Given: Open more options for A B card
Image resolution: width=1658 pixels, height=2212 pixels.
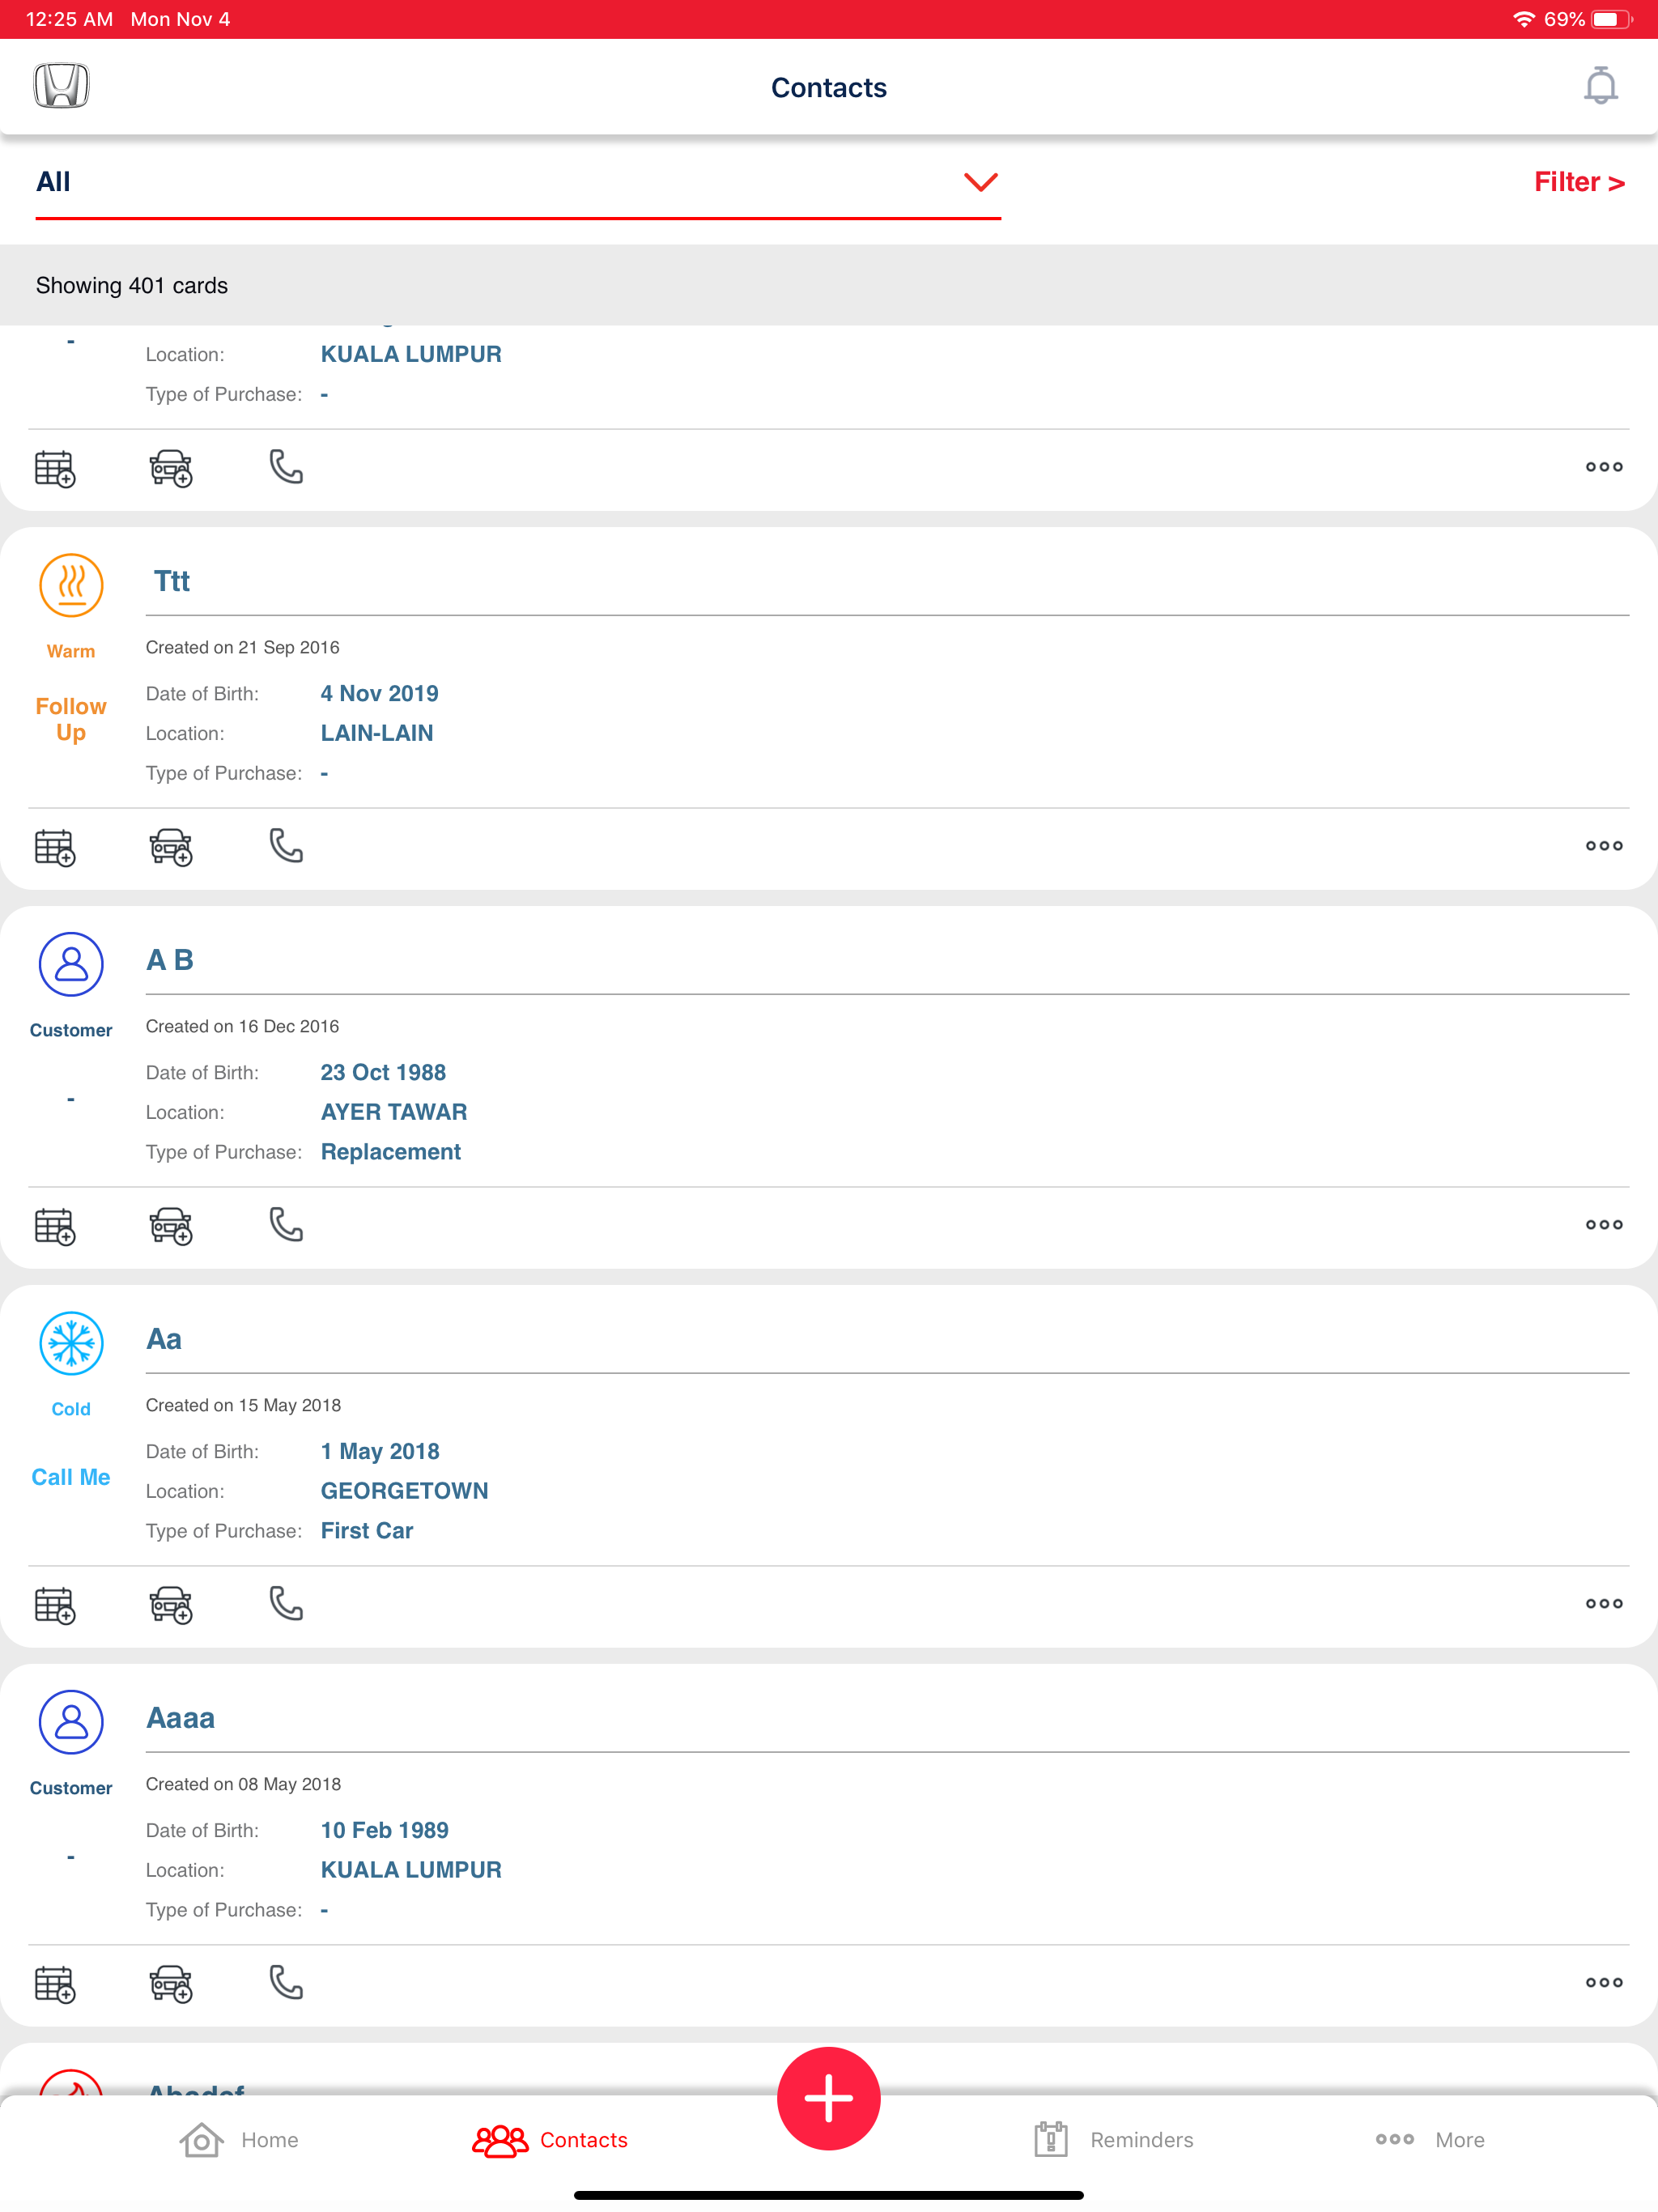Looking at the screenshot, I should [1603, 1225].
